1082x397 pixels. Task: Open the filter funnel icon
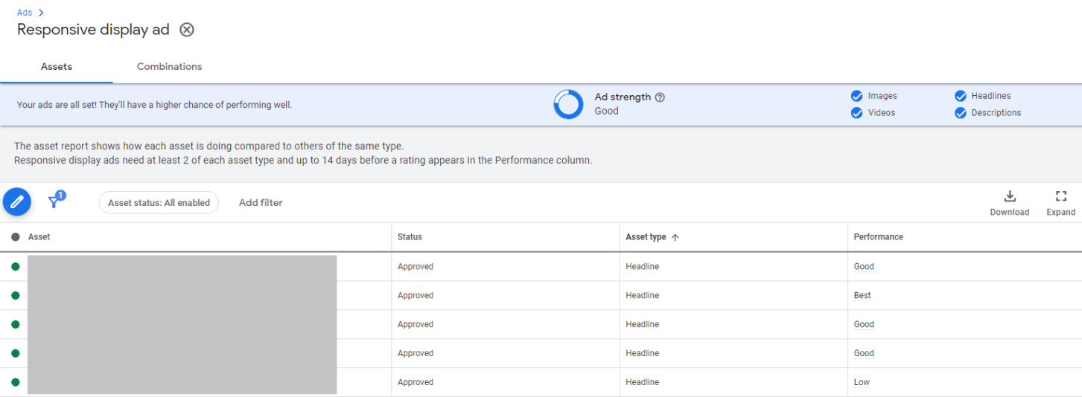pyautogui.click(x=54, y=201)
